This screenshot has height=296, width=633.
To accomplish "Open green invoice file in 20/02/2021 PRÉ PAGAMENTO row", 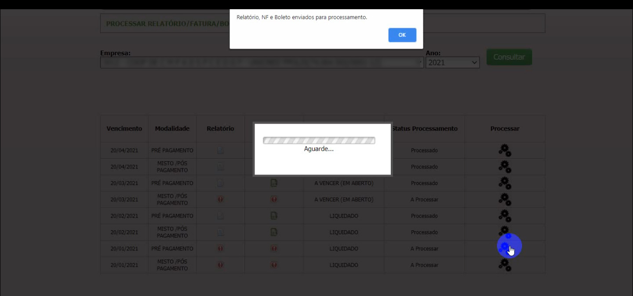I will [x=274, y=216].
